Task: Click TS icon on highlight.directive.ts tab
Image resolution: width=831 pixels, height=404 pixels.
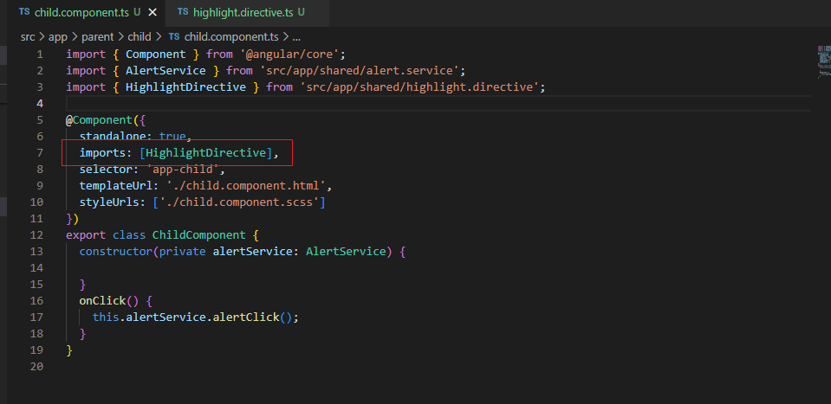Action: (183, 13)
